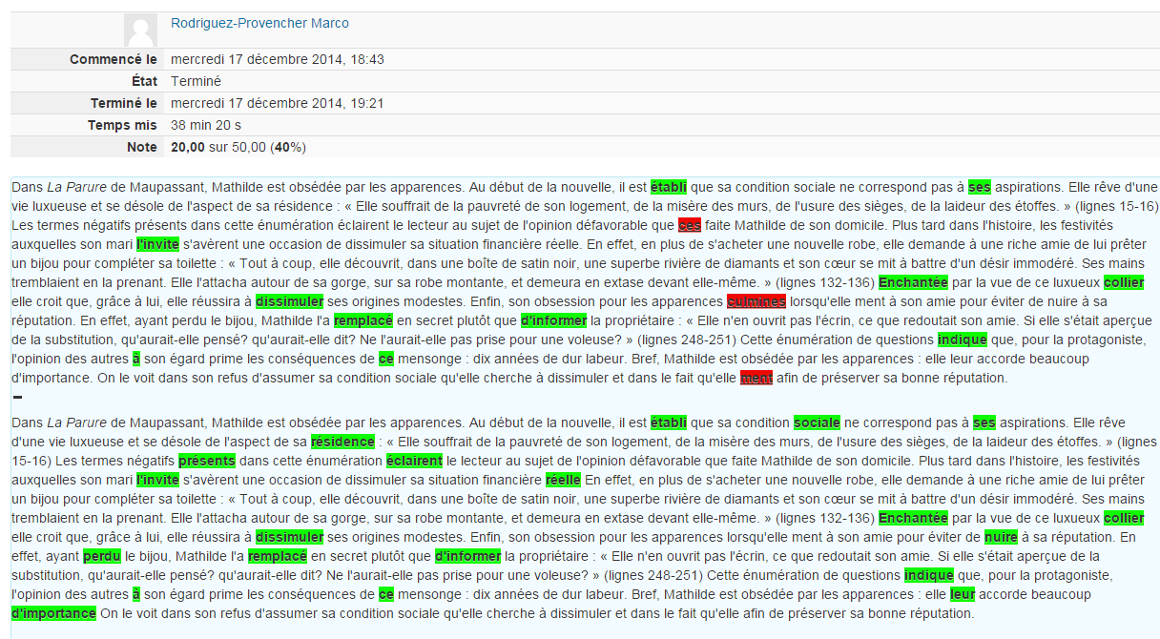Select the "Temps mis" value 38 min 20 s
Screen dimensions: 1160x639
coord(205,125)
